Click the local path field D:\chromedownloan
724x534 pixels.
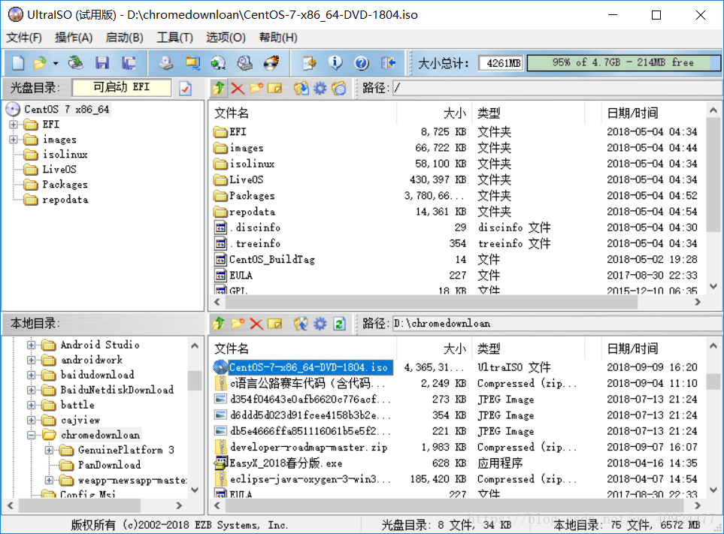click(x=557, y=323)
